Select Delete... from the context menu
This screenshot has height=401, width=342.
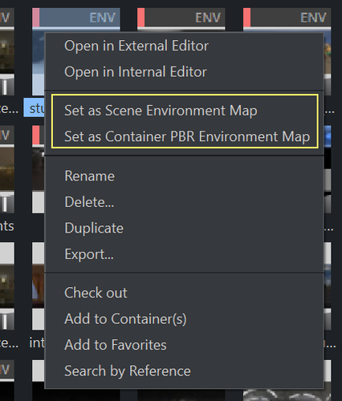[x=184, y=202]
